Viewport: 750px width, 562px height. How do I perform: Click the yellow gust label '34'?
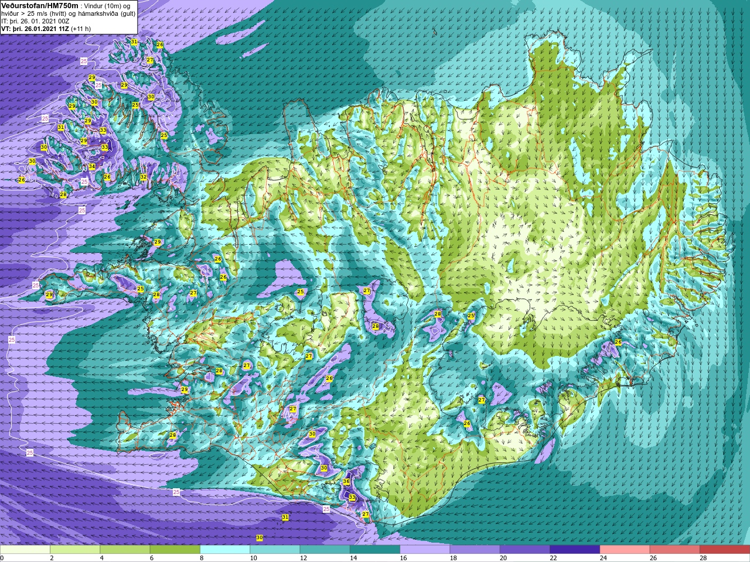[x=92, y=167]
